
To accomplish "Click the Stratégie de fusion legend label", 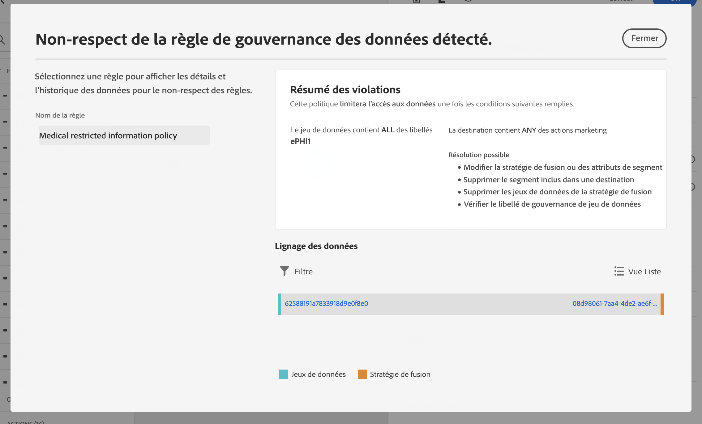I will click(400, 374).
